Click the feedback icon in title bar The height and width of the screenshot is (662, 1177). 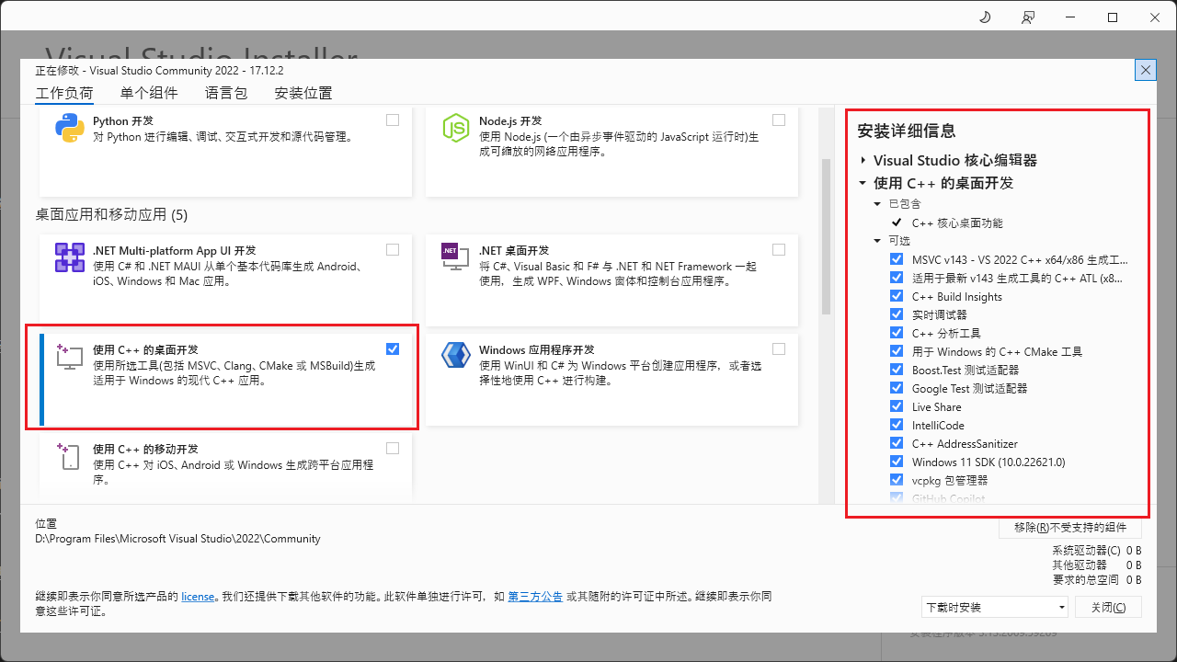click(1027, 17)
